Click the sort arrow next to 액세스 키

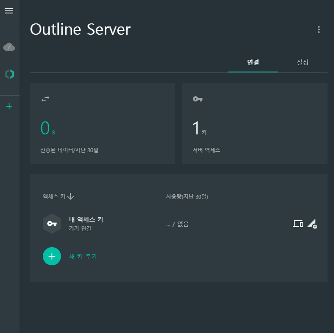[x=71, y=196]
